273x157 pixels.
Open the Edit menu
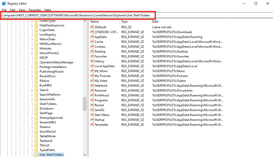(13, 10)
